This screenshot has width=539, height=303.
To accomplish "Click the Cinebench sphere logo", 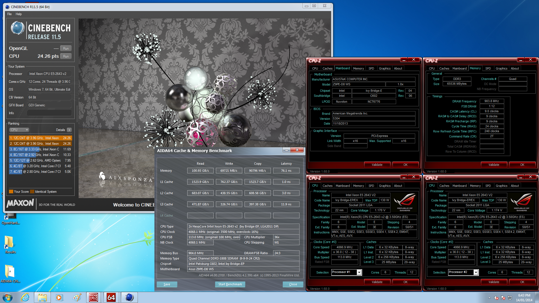I will (17, 28).
